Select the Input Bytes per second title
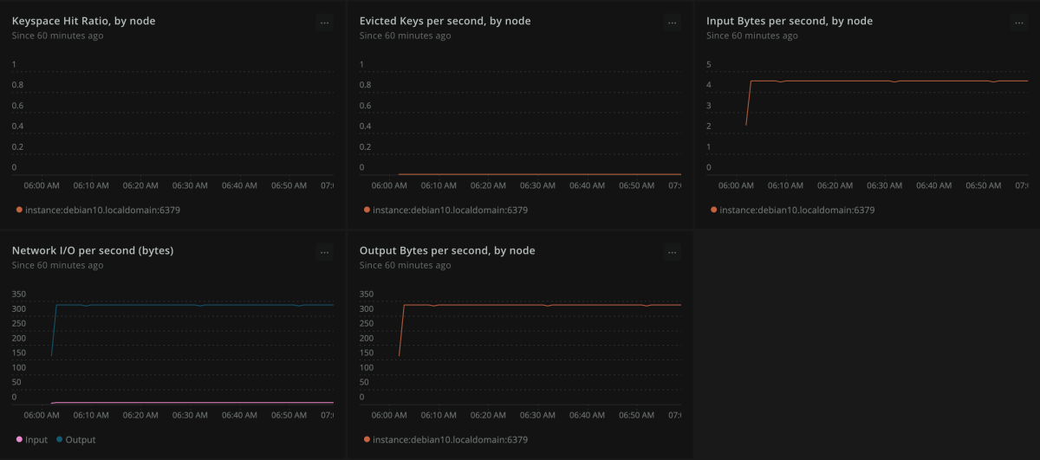 pos(790,21)
